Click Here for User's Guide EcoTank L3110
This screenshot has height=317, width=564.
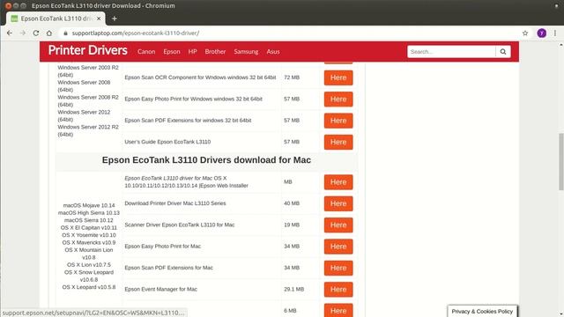coord(338,143)
